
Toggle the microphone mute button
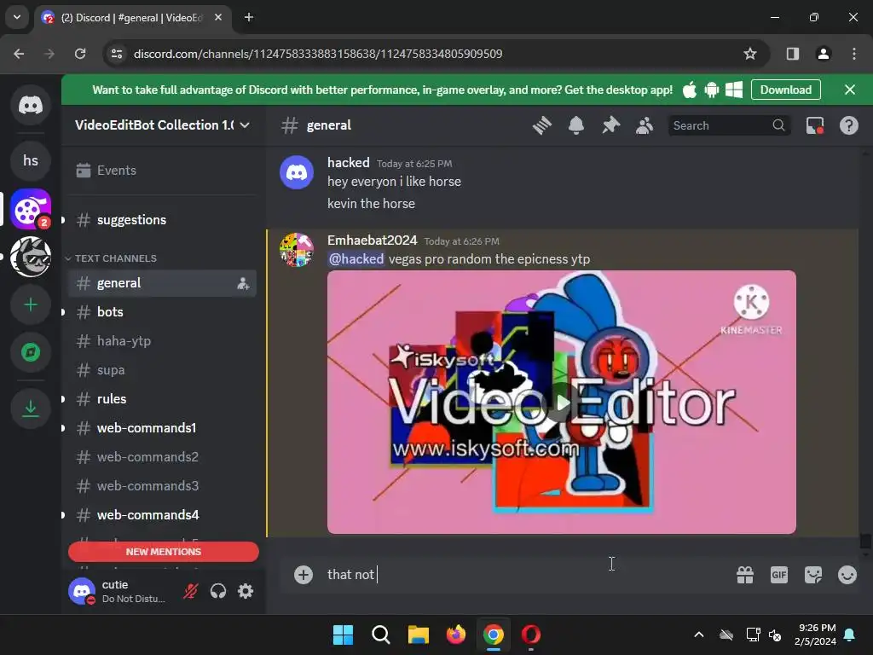[x=190, y=591]
